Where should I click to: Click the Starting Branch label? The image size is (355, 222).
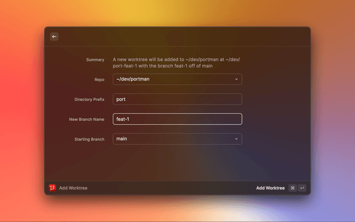tap(89, 139)
